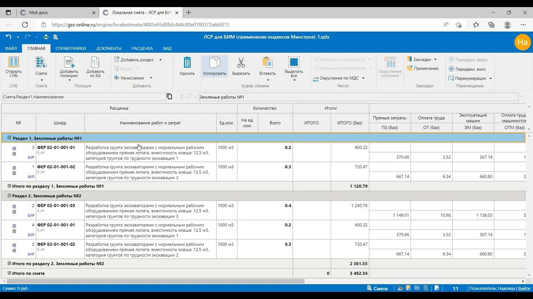Click the orange На user avatar
This screenshot has width=533, height=299.
[x=522, y=42]
